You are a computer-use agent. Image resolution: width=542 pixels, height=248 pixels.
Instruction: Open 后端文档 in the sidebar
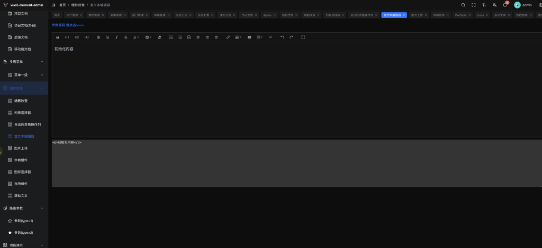(x=24, y=37)
